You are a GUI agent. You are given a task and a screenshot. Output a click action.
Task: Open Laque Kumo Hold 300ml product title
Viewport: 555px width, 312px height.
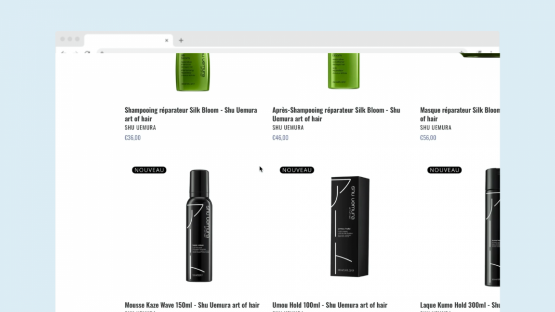click(460, 305)
